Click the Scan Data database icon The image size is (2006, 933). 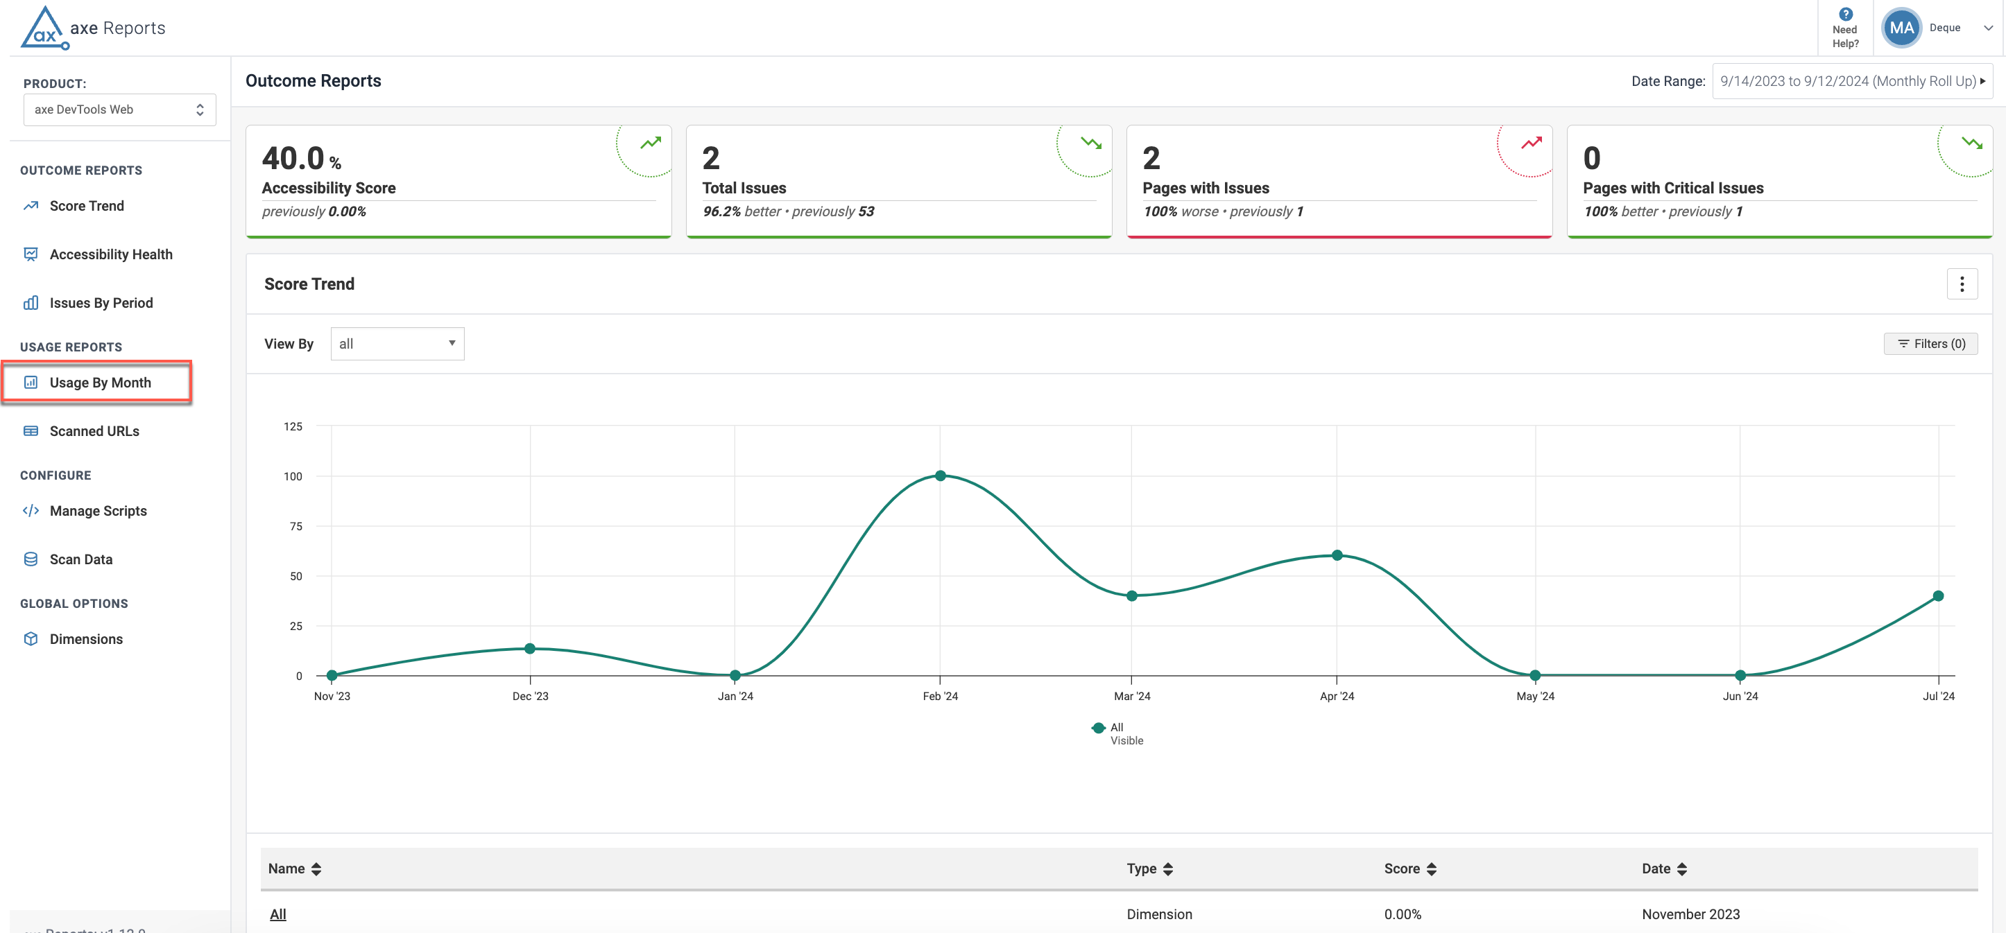click(31, 559)
